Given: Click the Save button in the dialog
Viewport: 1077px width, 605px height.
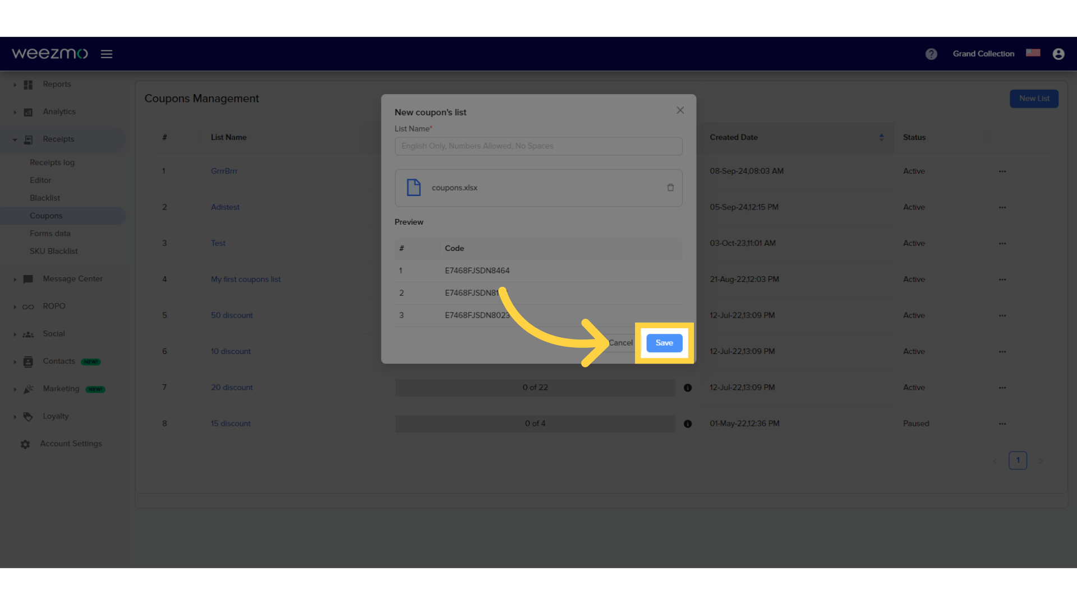Looking at the screenshot, I should point(664,343).
